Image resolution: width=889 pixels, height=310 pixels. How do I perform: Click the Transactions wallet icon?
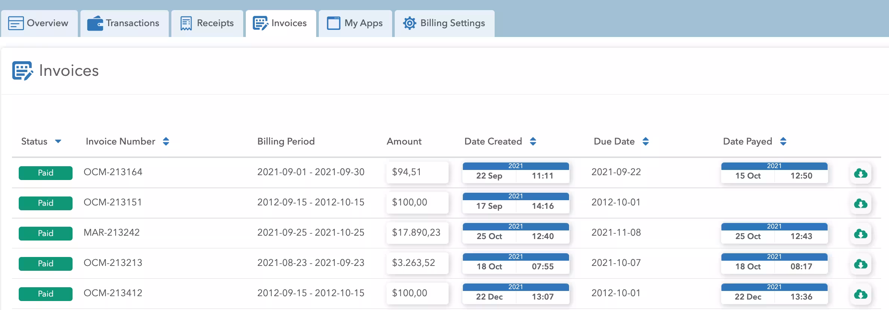pos(95,24)
